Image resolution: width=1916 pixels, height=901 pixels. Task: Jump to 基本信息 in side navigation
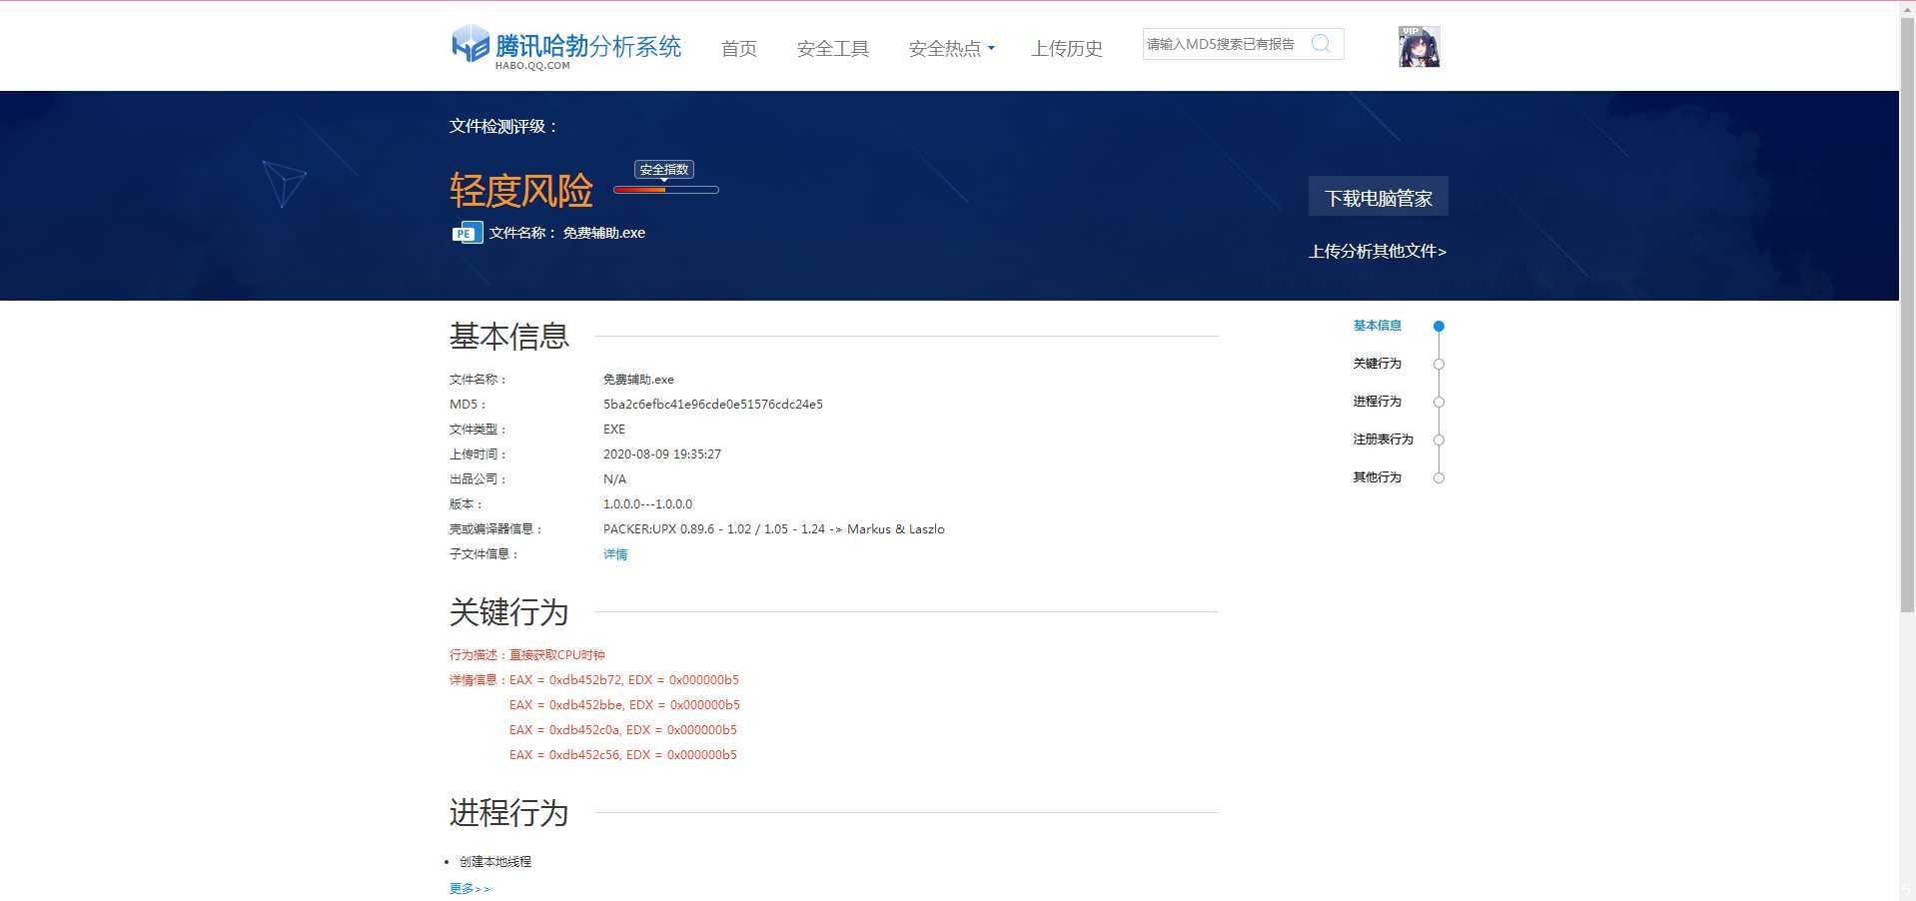1378,326
